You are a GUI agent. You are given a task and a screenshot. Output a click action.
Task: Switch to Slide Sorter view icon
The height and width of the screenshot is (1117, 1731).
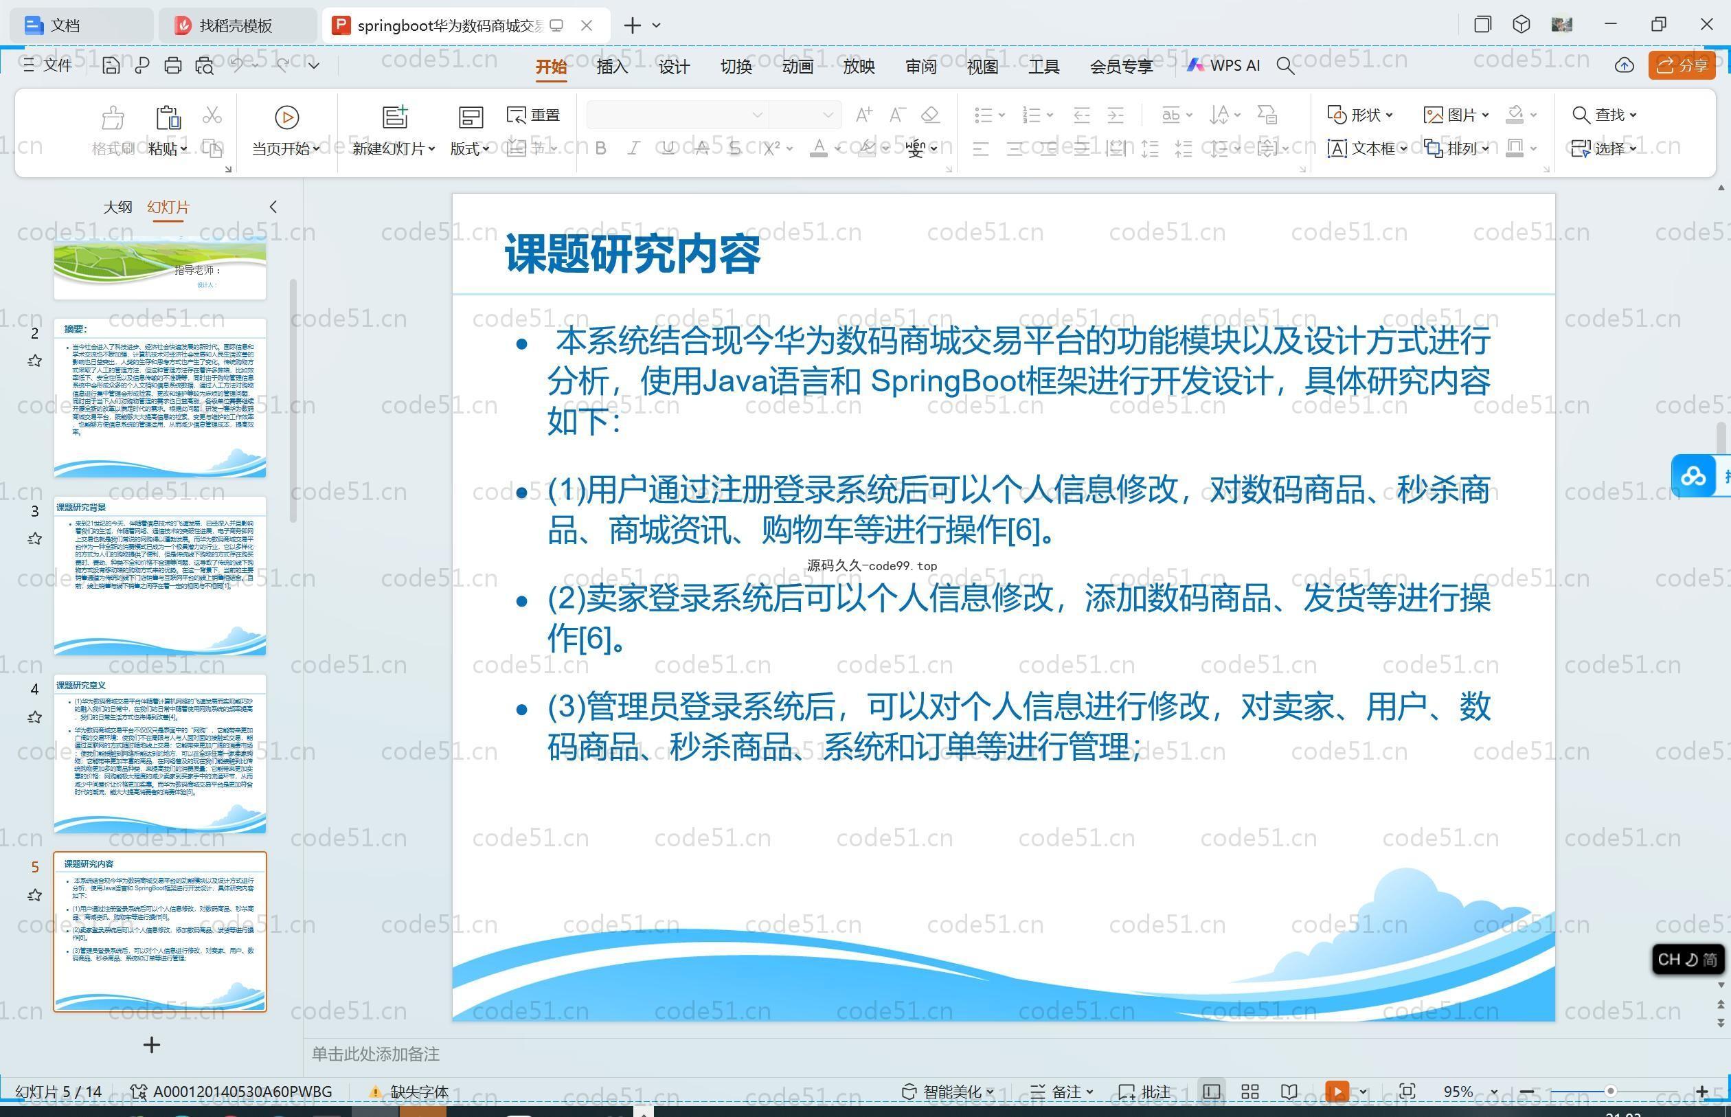coord(1250,1092)
